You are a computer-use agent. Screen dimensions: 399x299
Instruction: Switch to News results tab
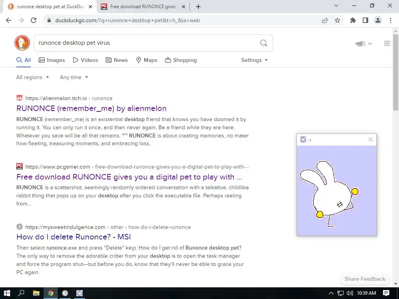coord(117,60)
